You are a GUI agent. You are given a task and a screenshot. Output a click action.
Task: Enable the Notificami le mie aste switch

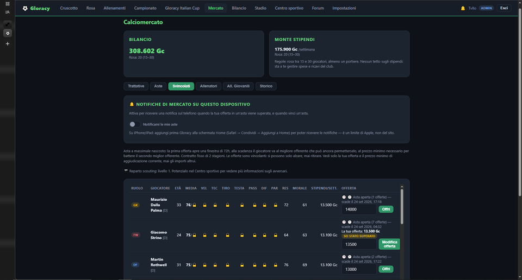click(134, 124)
